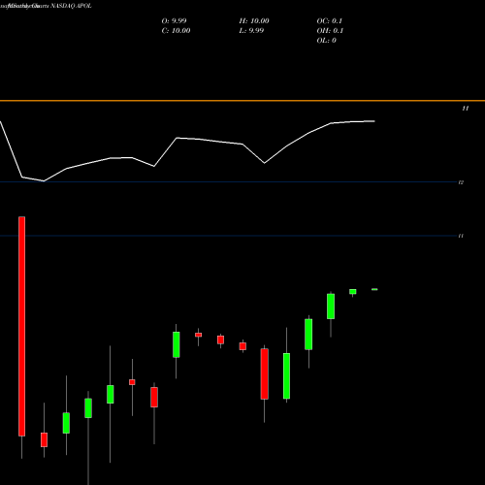Select the close price 'C: 10.00'
Viewport: 485px width, 485px height.
tap(176, 31)
